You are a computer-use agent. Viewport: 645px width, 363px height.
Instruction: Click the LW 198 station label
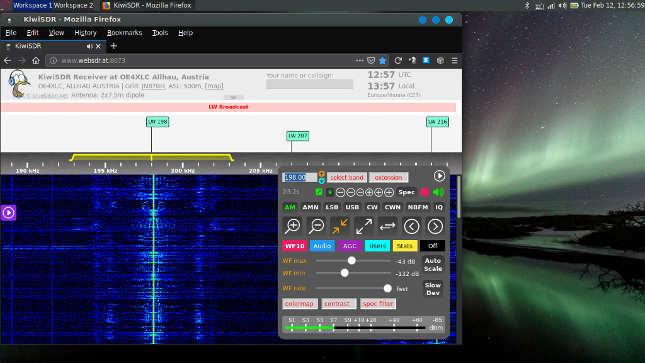[x=157, y=122]
